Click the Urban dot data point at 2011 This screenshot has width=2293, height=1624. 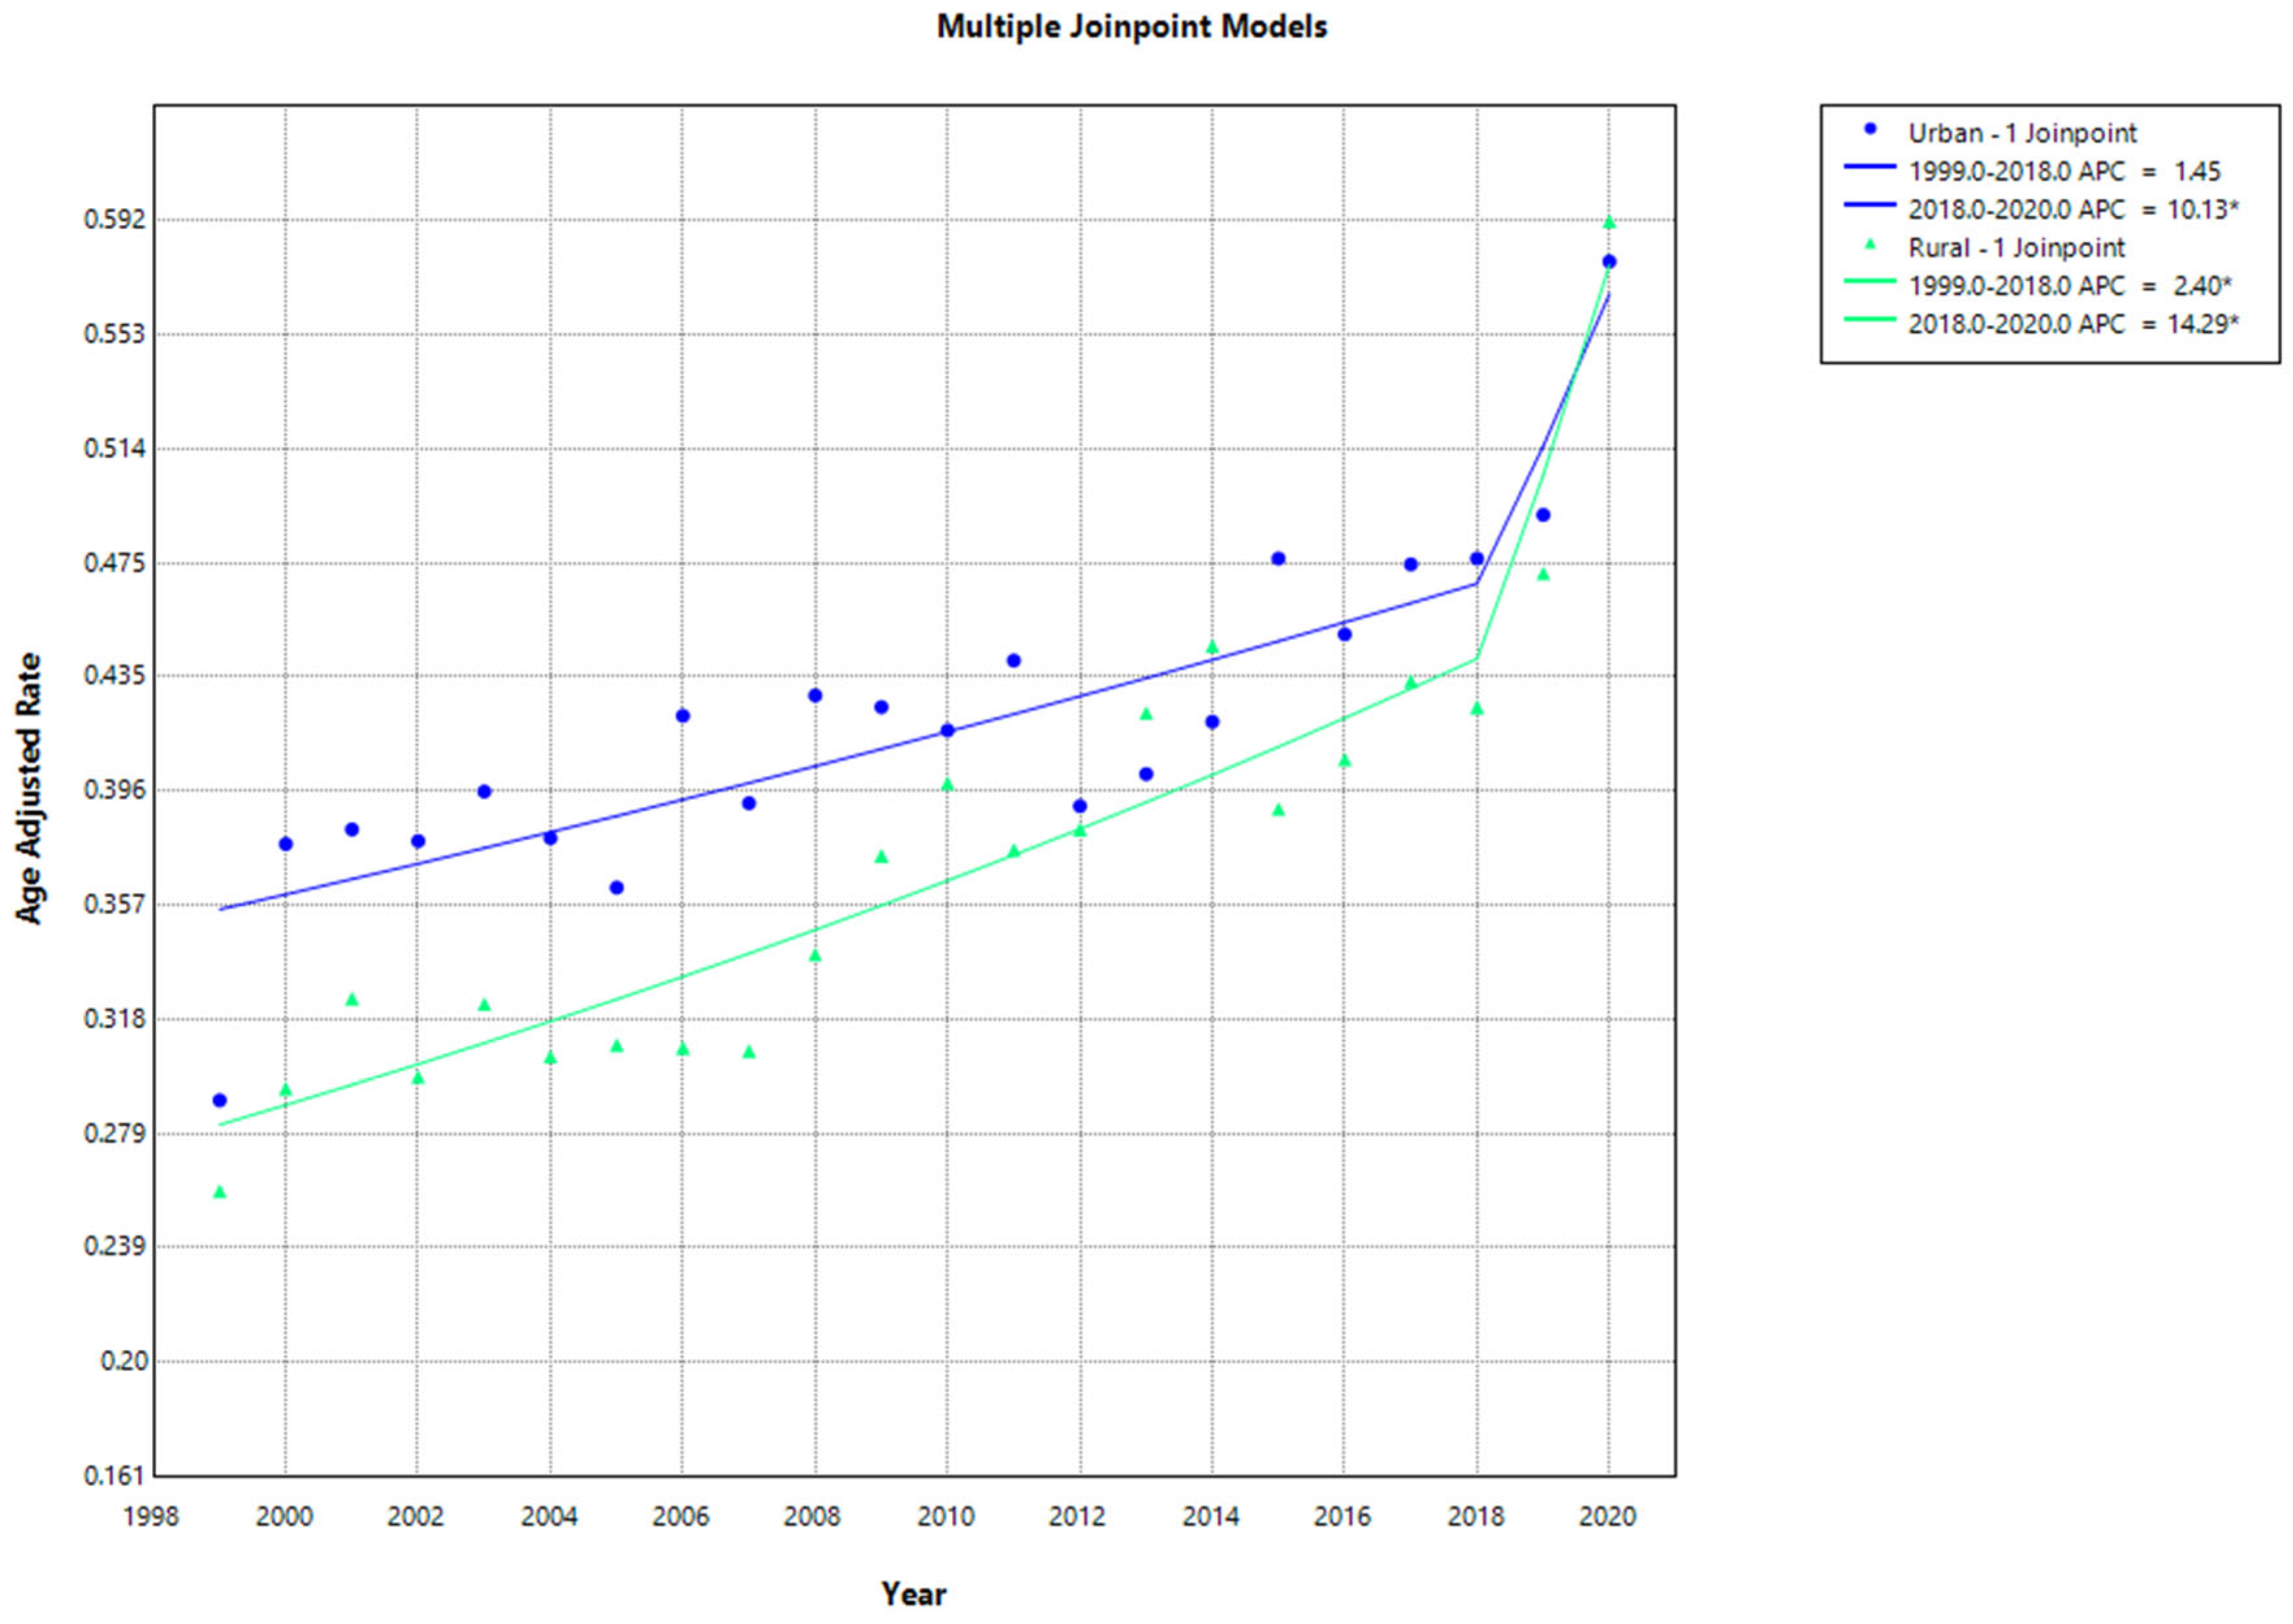(1013, 660)
